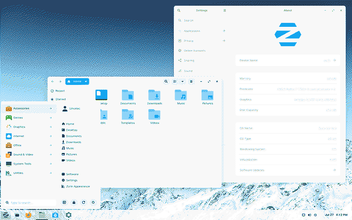Click the restart icon in app menu
352x220 pixels.
coord(84,202)
